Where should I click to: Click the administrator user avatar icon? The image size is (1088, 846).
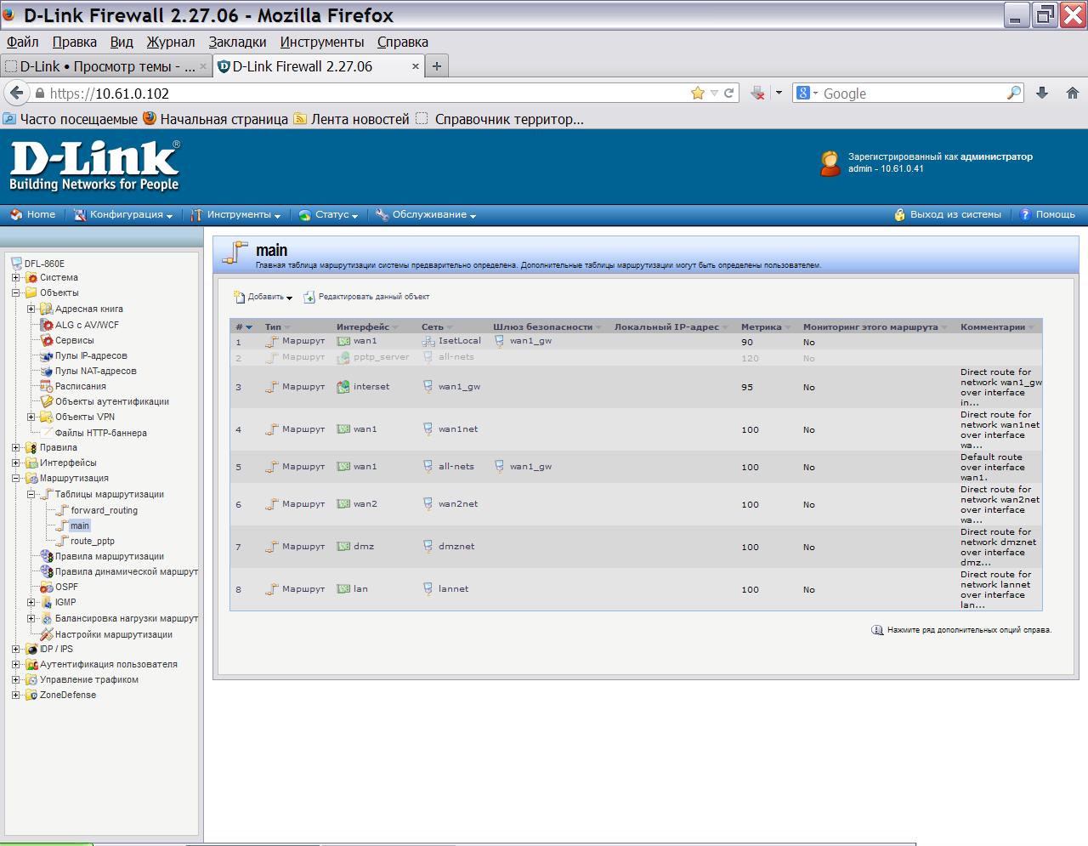tap(830, 163)
